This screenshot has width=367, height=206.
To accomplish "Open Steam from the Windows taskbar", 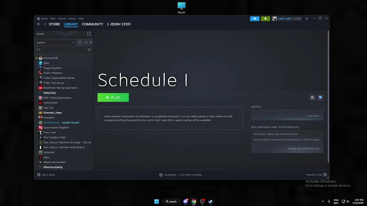I will tap(210, 201).
